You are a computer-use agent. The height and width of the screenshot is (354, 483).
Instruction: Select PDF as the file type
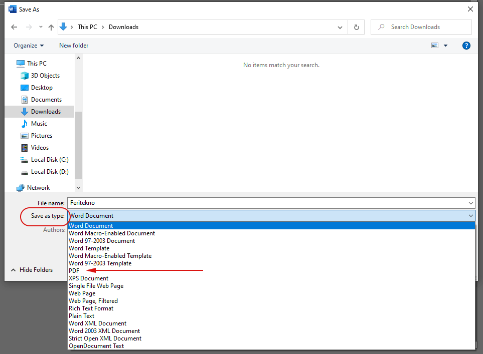(271, 271)
